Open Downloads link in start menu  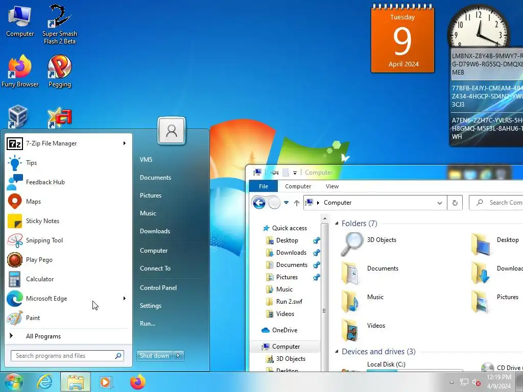155,231
